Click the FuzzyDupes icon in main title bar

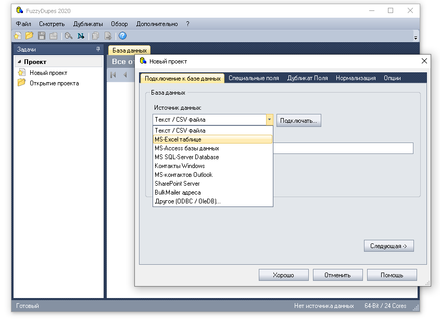coord(19,10)
